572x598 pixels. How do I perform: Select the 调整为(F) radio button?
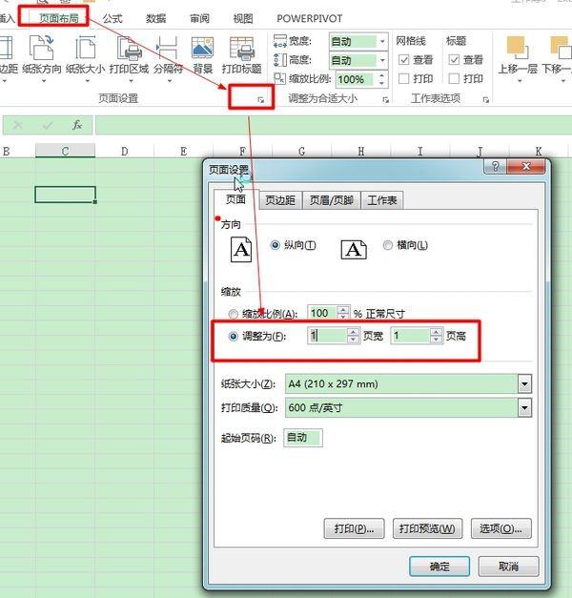pyautogui.click(x=233, y=337)
